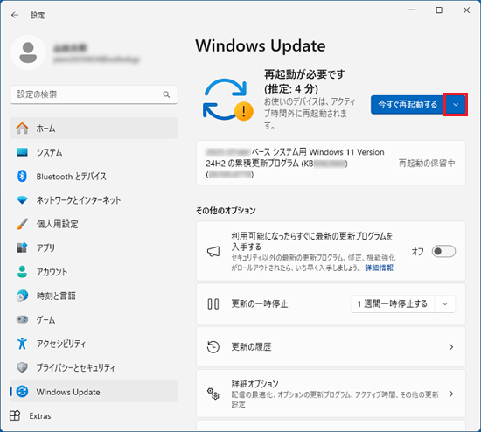481x432 pixels.
Task: Go back with the arrow next to 設定
Action: tap(14, 15)
